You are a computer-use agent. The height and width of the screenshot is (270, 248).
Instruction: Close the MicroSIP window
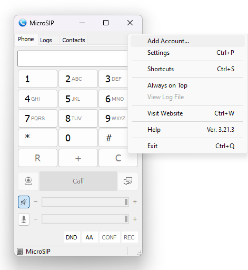pos(130,23)
